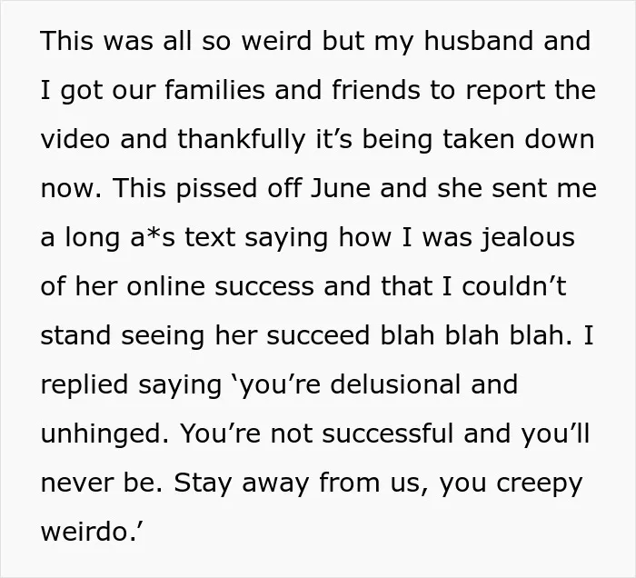Click the word 'replied' starting a line

pos(84,386)
